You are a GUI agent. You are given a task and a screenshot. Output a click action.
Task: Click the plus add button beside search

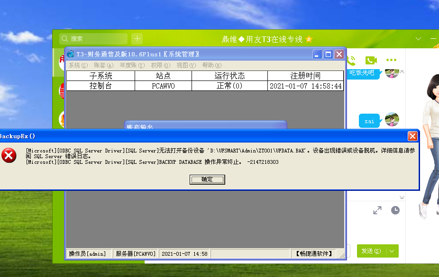[x=137, y=38]
